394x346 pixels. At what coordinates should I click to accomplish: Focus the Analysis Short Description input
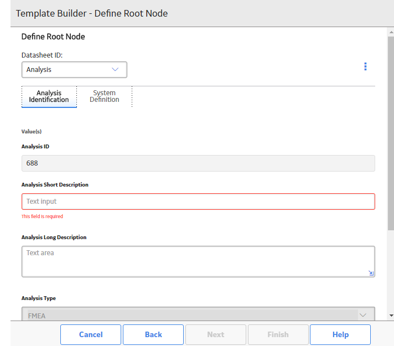[x=198, y=202]
